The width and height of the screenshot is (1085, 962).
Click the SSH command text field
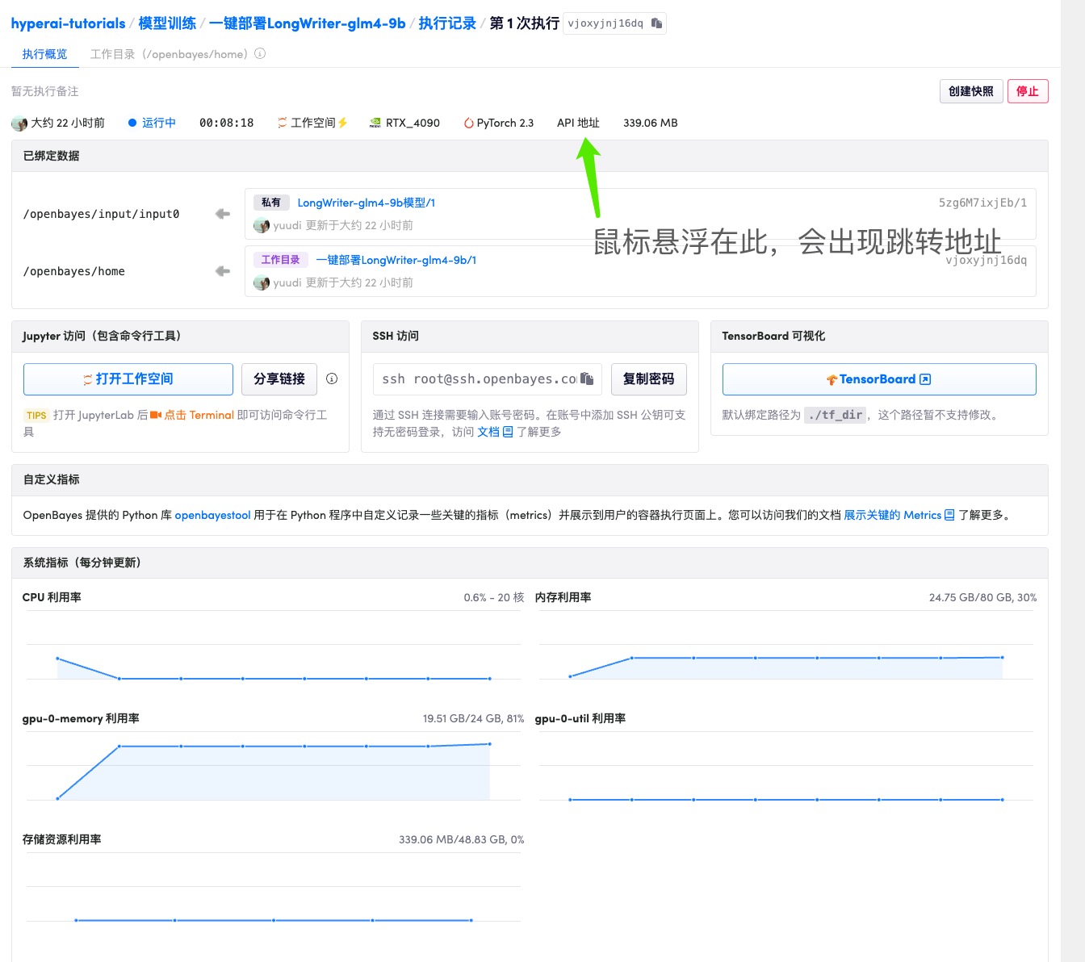point(478,379)
